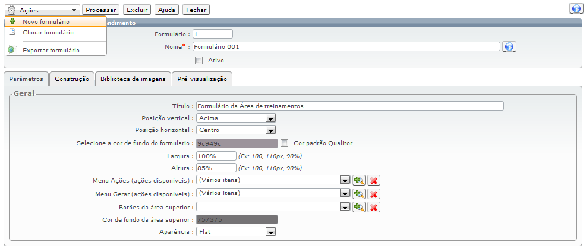Clear Menu Gerar with red X icon

point(374,194)
